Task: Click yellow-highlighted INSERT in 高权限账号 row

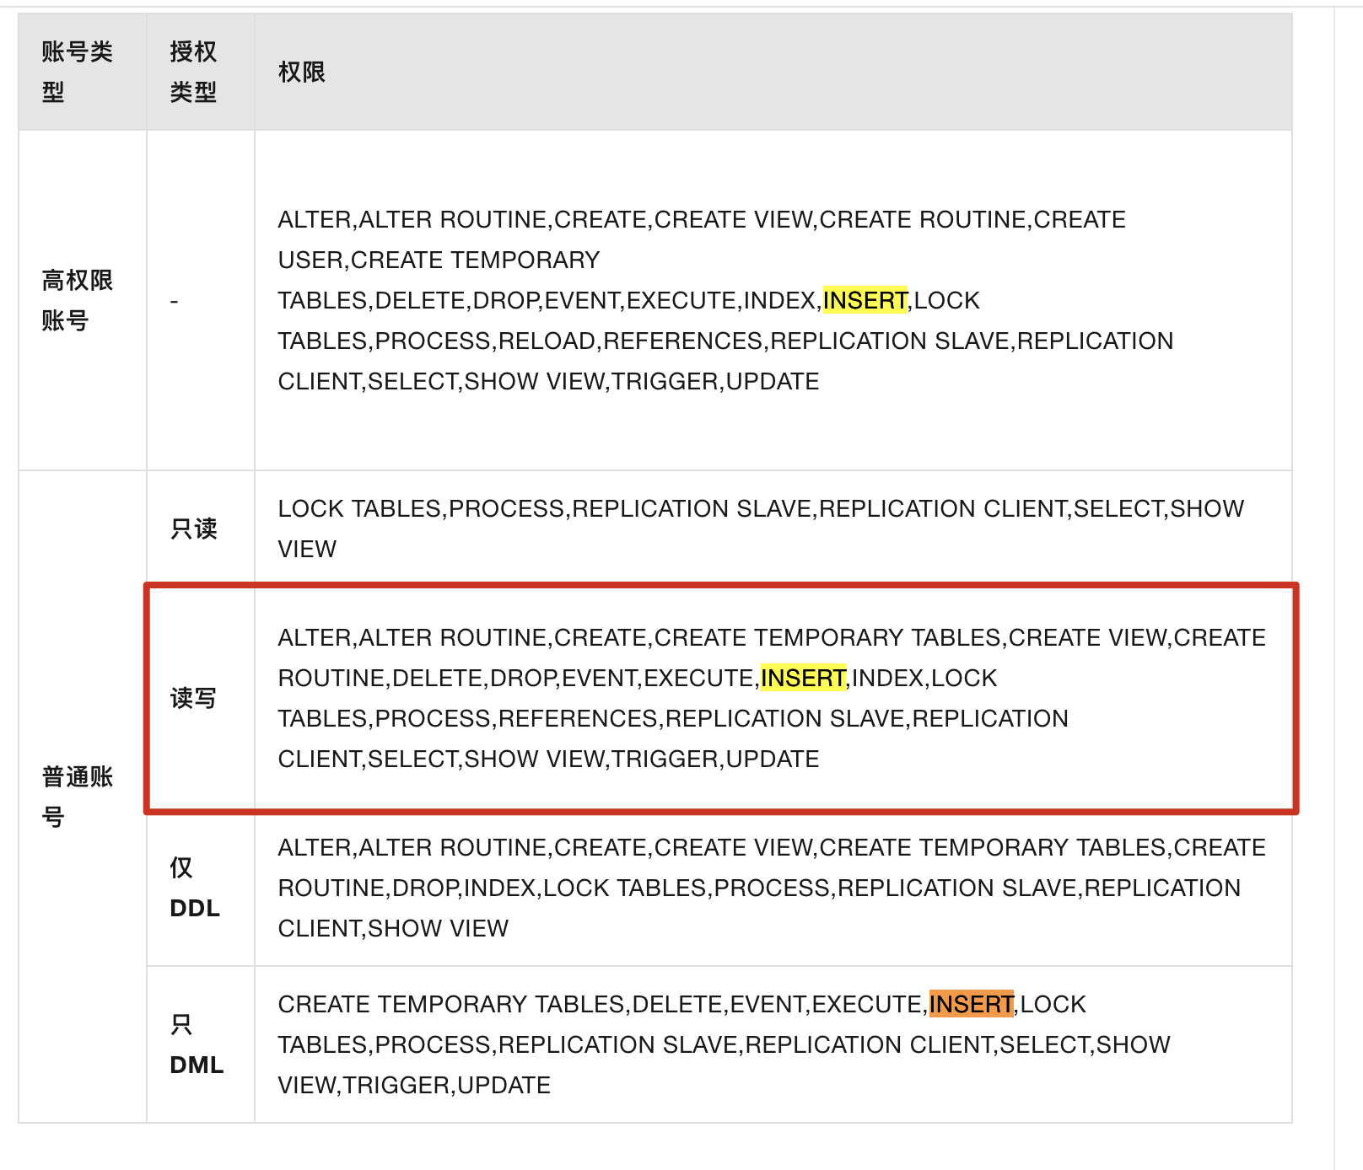Action: point(865,301)
